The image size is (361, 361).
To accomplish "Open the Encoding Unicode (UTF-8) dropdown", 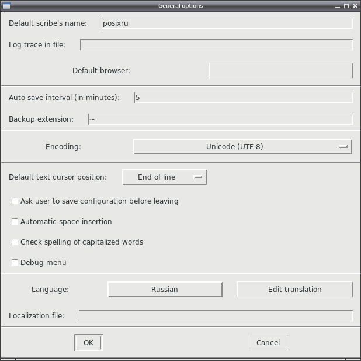I will pyautogui.click(x=242, y=146).
